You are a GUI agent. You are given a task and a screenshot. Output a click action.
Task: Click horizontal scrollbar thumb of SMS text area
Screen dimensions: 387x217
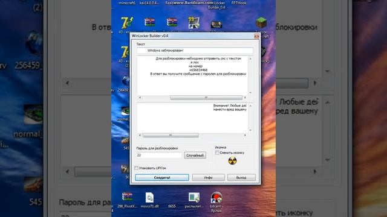pyautogui.click(x=206, y=98)
